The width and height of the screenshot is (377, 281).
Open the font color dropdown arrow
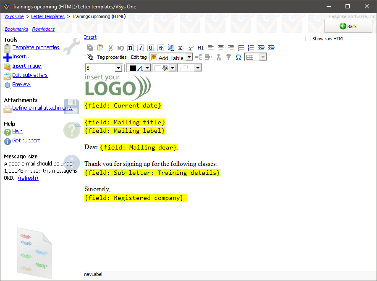[147, 68]
